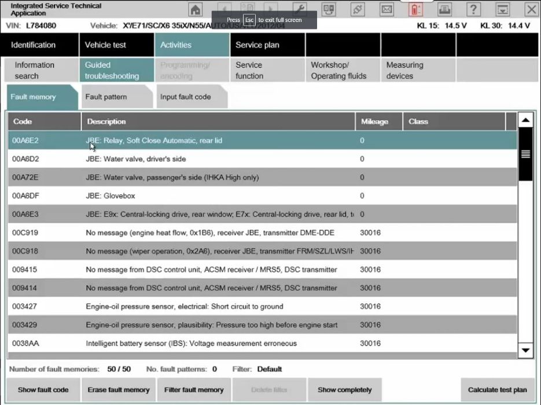Viewport: 541px width, 405px height.
Task: Click scrollbar down arrow in fault list
Action: pos(525,351)
